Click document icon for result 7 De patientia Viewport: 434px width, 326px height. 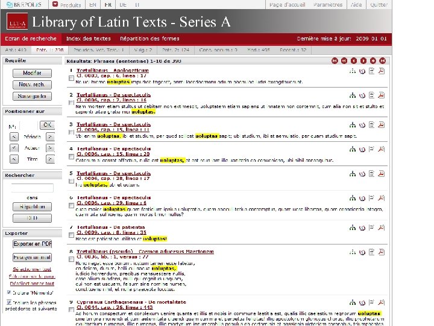372,228
